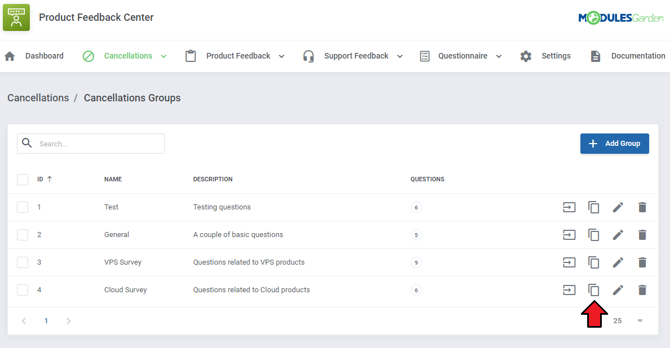Screen dimensions: 670x348
Task: Go to previous page arrow
Action: [24, 320]
